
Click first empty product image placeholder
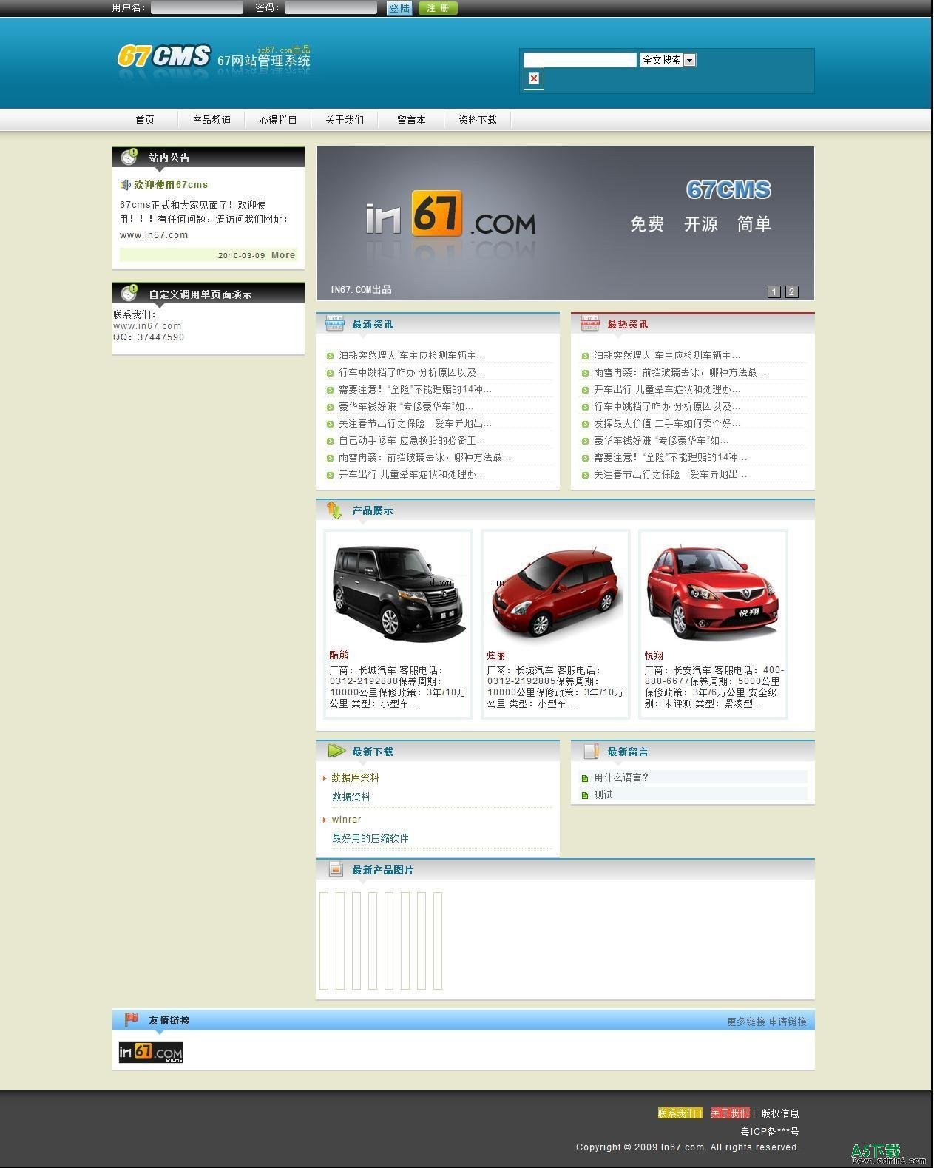(324, 940)
